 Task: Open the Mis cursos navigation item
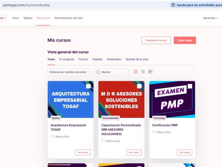pyautogui.click(x=43, y=18)
